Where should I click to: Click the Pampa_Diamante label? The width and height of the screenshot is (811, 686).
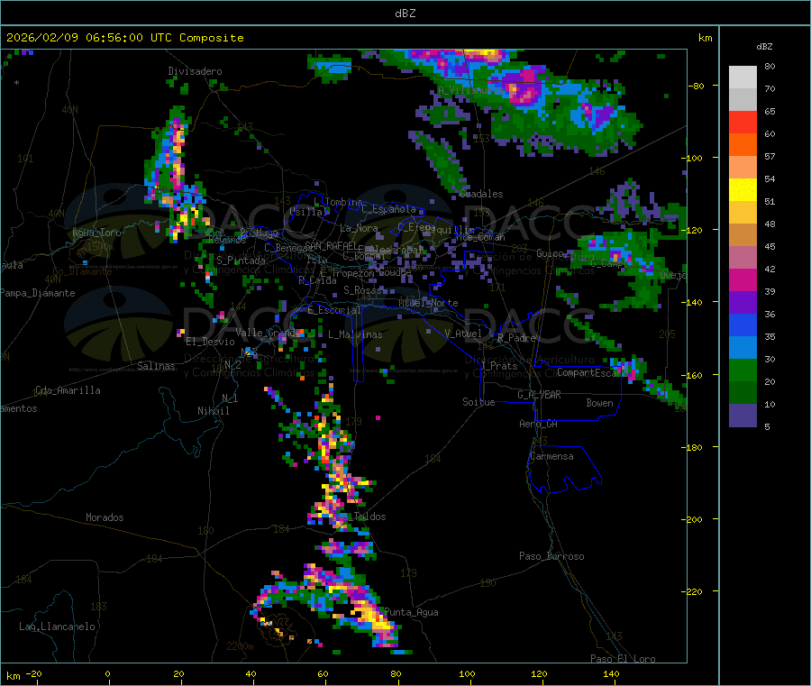tap(38, 293)
